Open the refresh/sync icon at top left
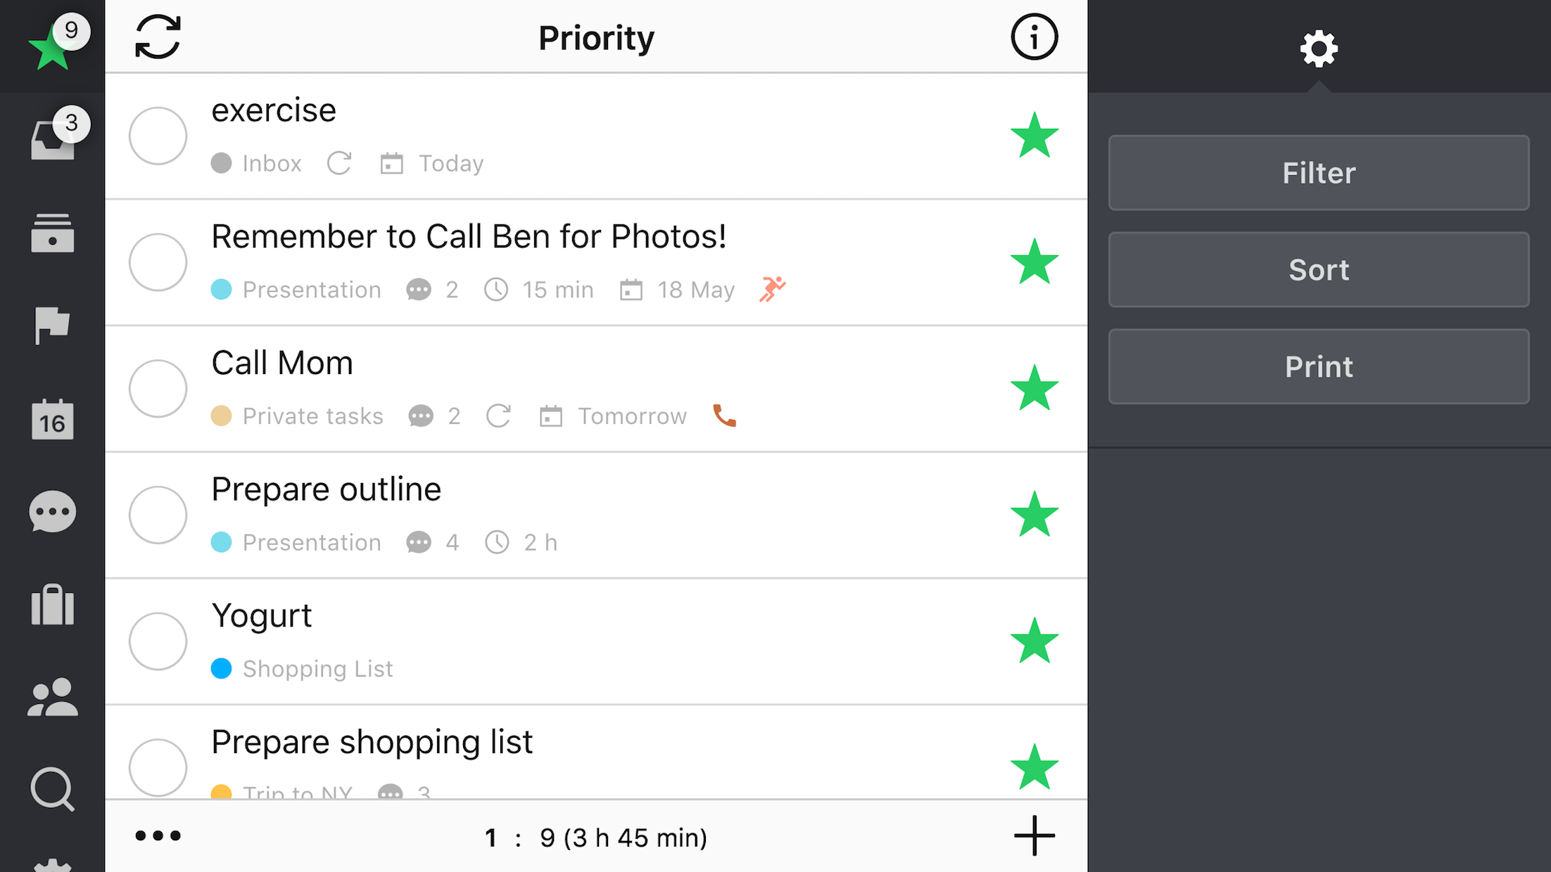Image resolution: width=1551 pixels, height=872 pixels. [x=158, y=36]
